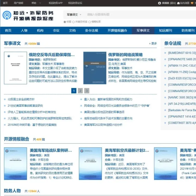Screen dimensions: 196x196
Task: Open article title 美海军航空兵最新计划2…
Action: [x=127, y=150]
